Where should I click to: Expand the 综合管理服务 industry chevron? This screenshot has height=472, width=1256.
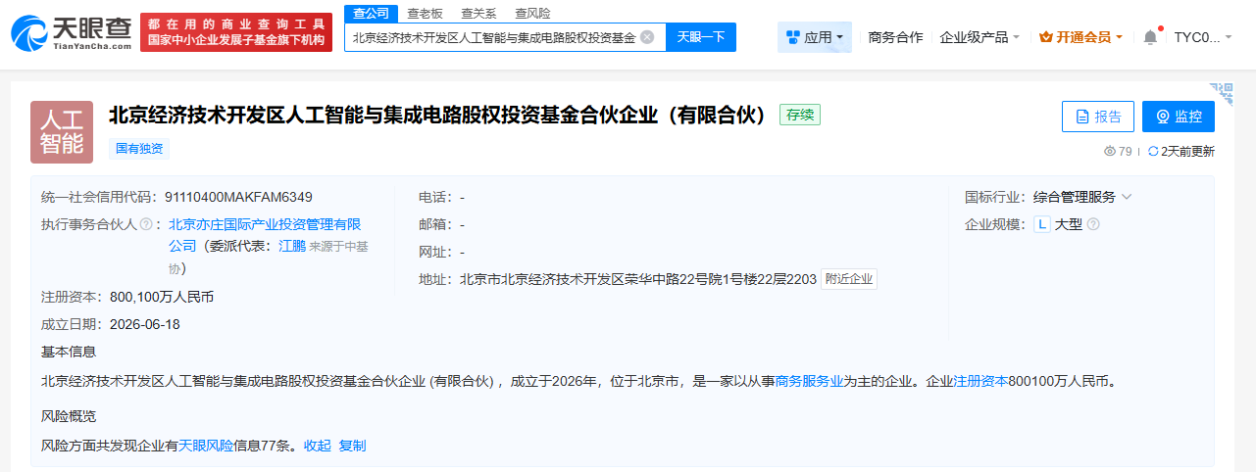click(x=1127, y=197)
